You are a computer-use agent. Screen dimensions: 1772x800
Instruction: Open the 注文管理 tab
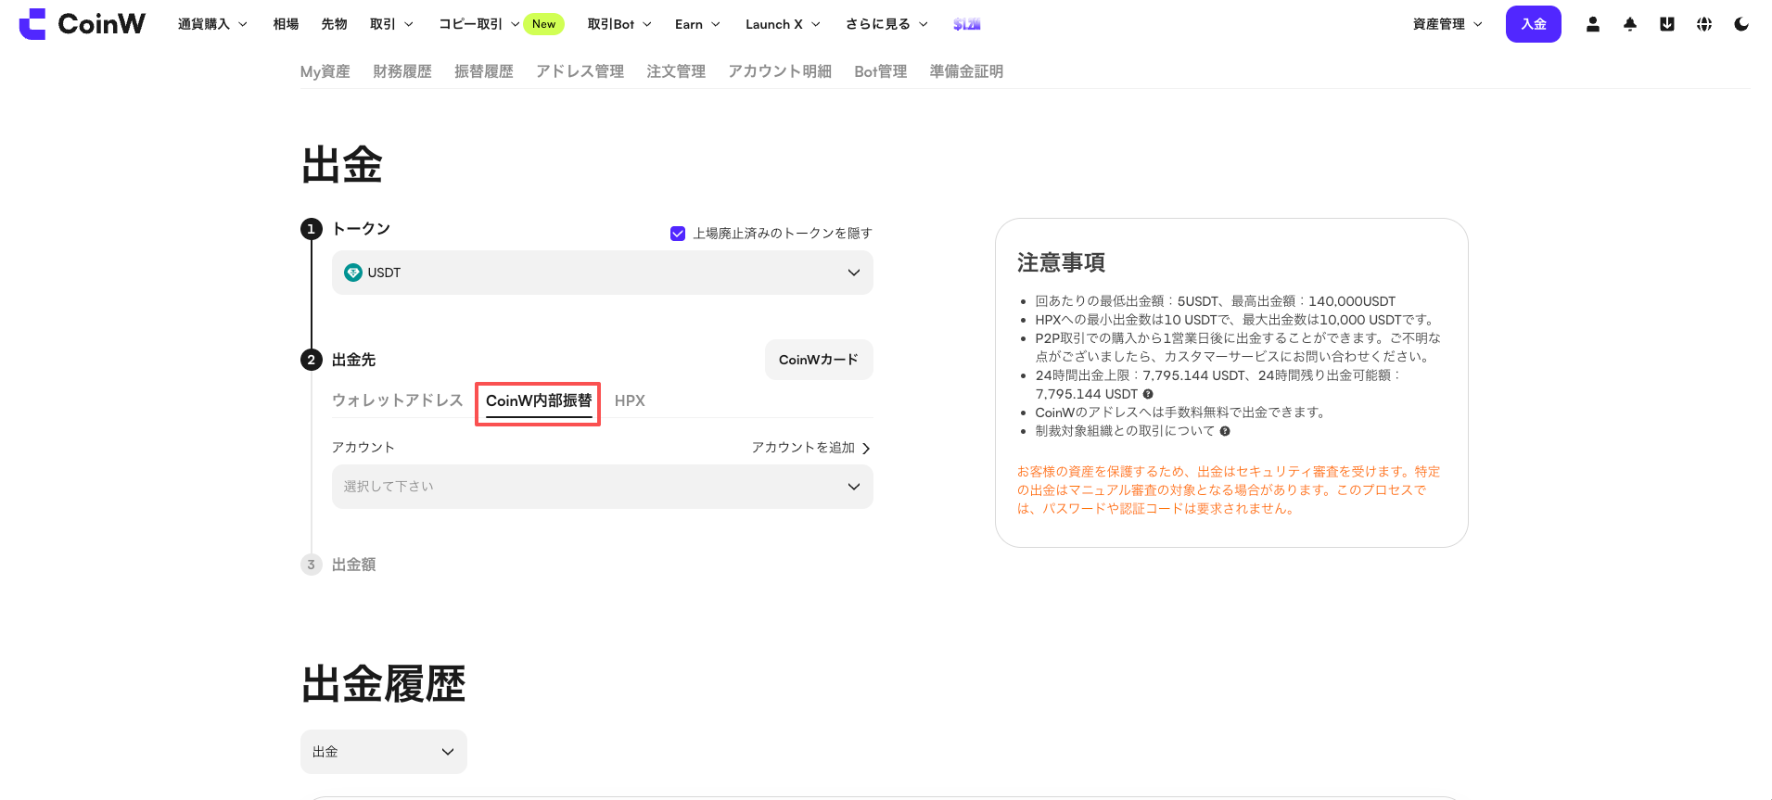click(676, 71)
